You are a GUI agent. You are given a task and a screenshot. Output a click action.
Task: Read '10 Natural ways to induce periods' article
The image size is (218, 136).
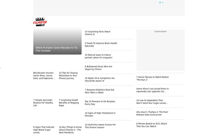click(98, 56)
